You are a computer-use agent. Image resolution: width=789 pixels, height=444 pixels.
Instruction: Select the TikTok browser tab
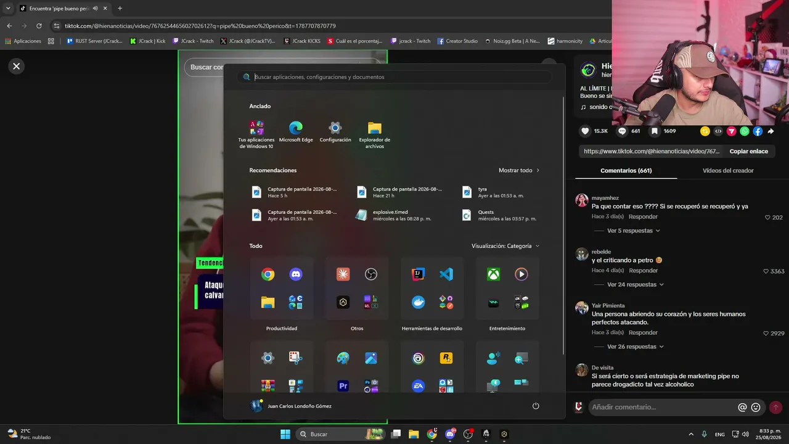[x=63, y=9]
